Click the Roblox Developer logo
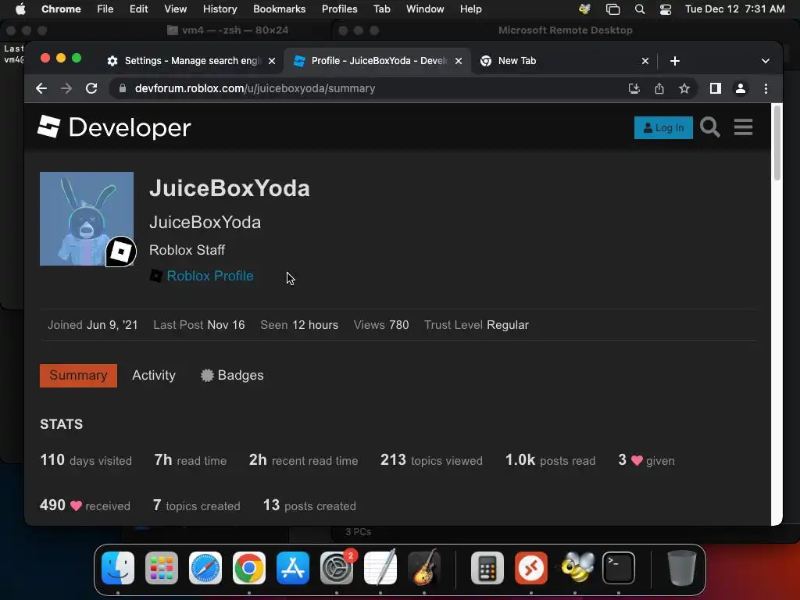 pos(114,127)
